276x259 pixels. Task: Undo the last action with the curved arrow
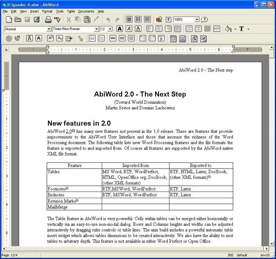click(108, 20)
